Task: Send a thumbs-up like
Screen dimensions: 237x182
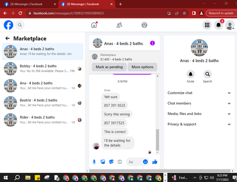Action: coord(155,162)
